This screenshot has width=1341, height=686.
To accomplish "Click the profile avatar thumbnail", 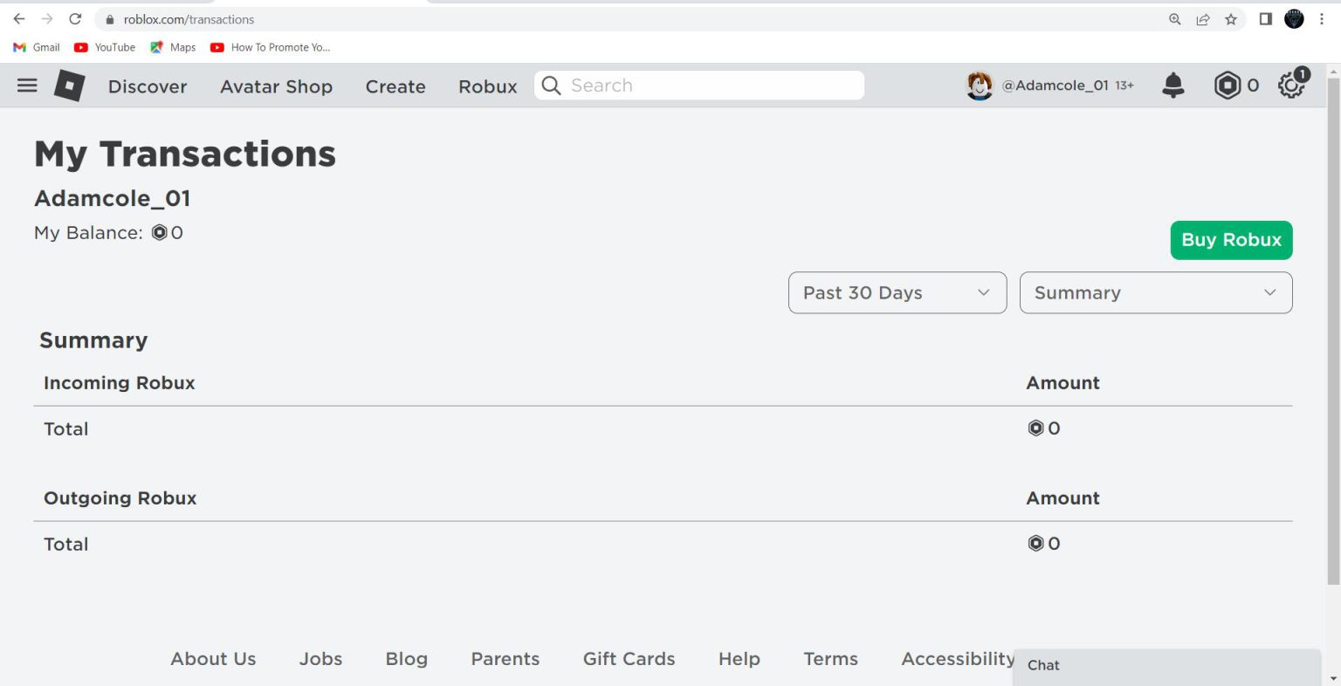I will [980, 85].
